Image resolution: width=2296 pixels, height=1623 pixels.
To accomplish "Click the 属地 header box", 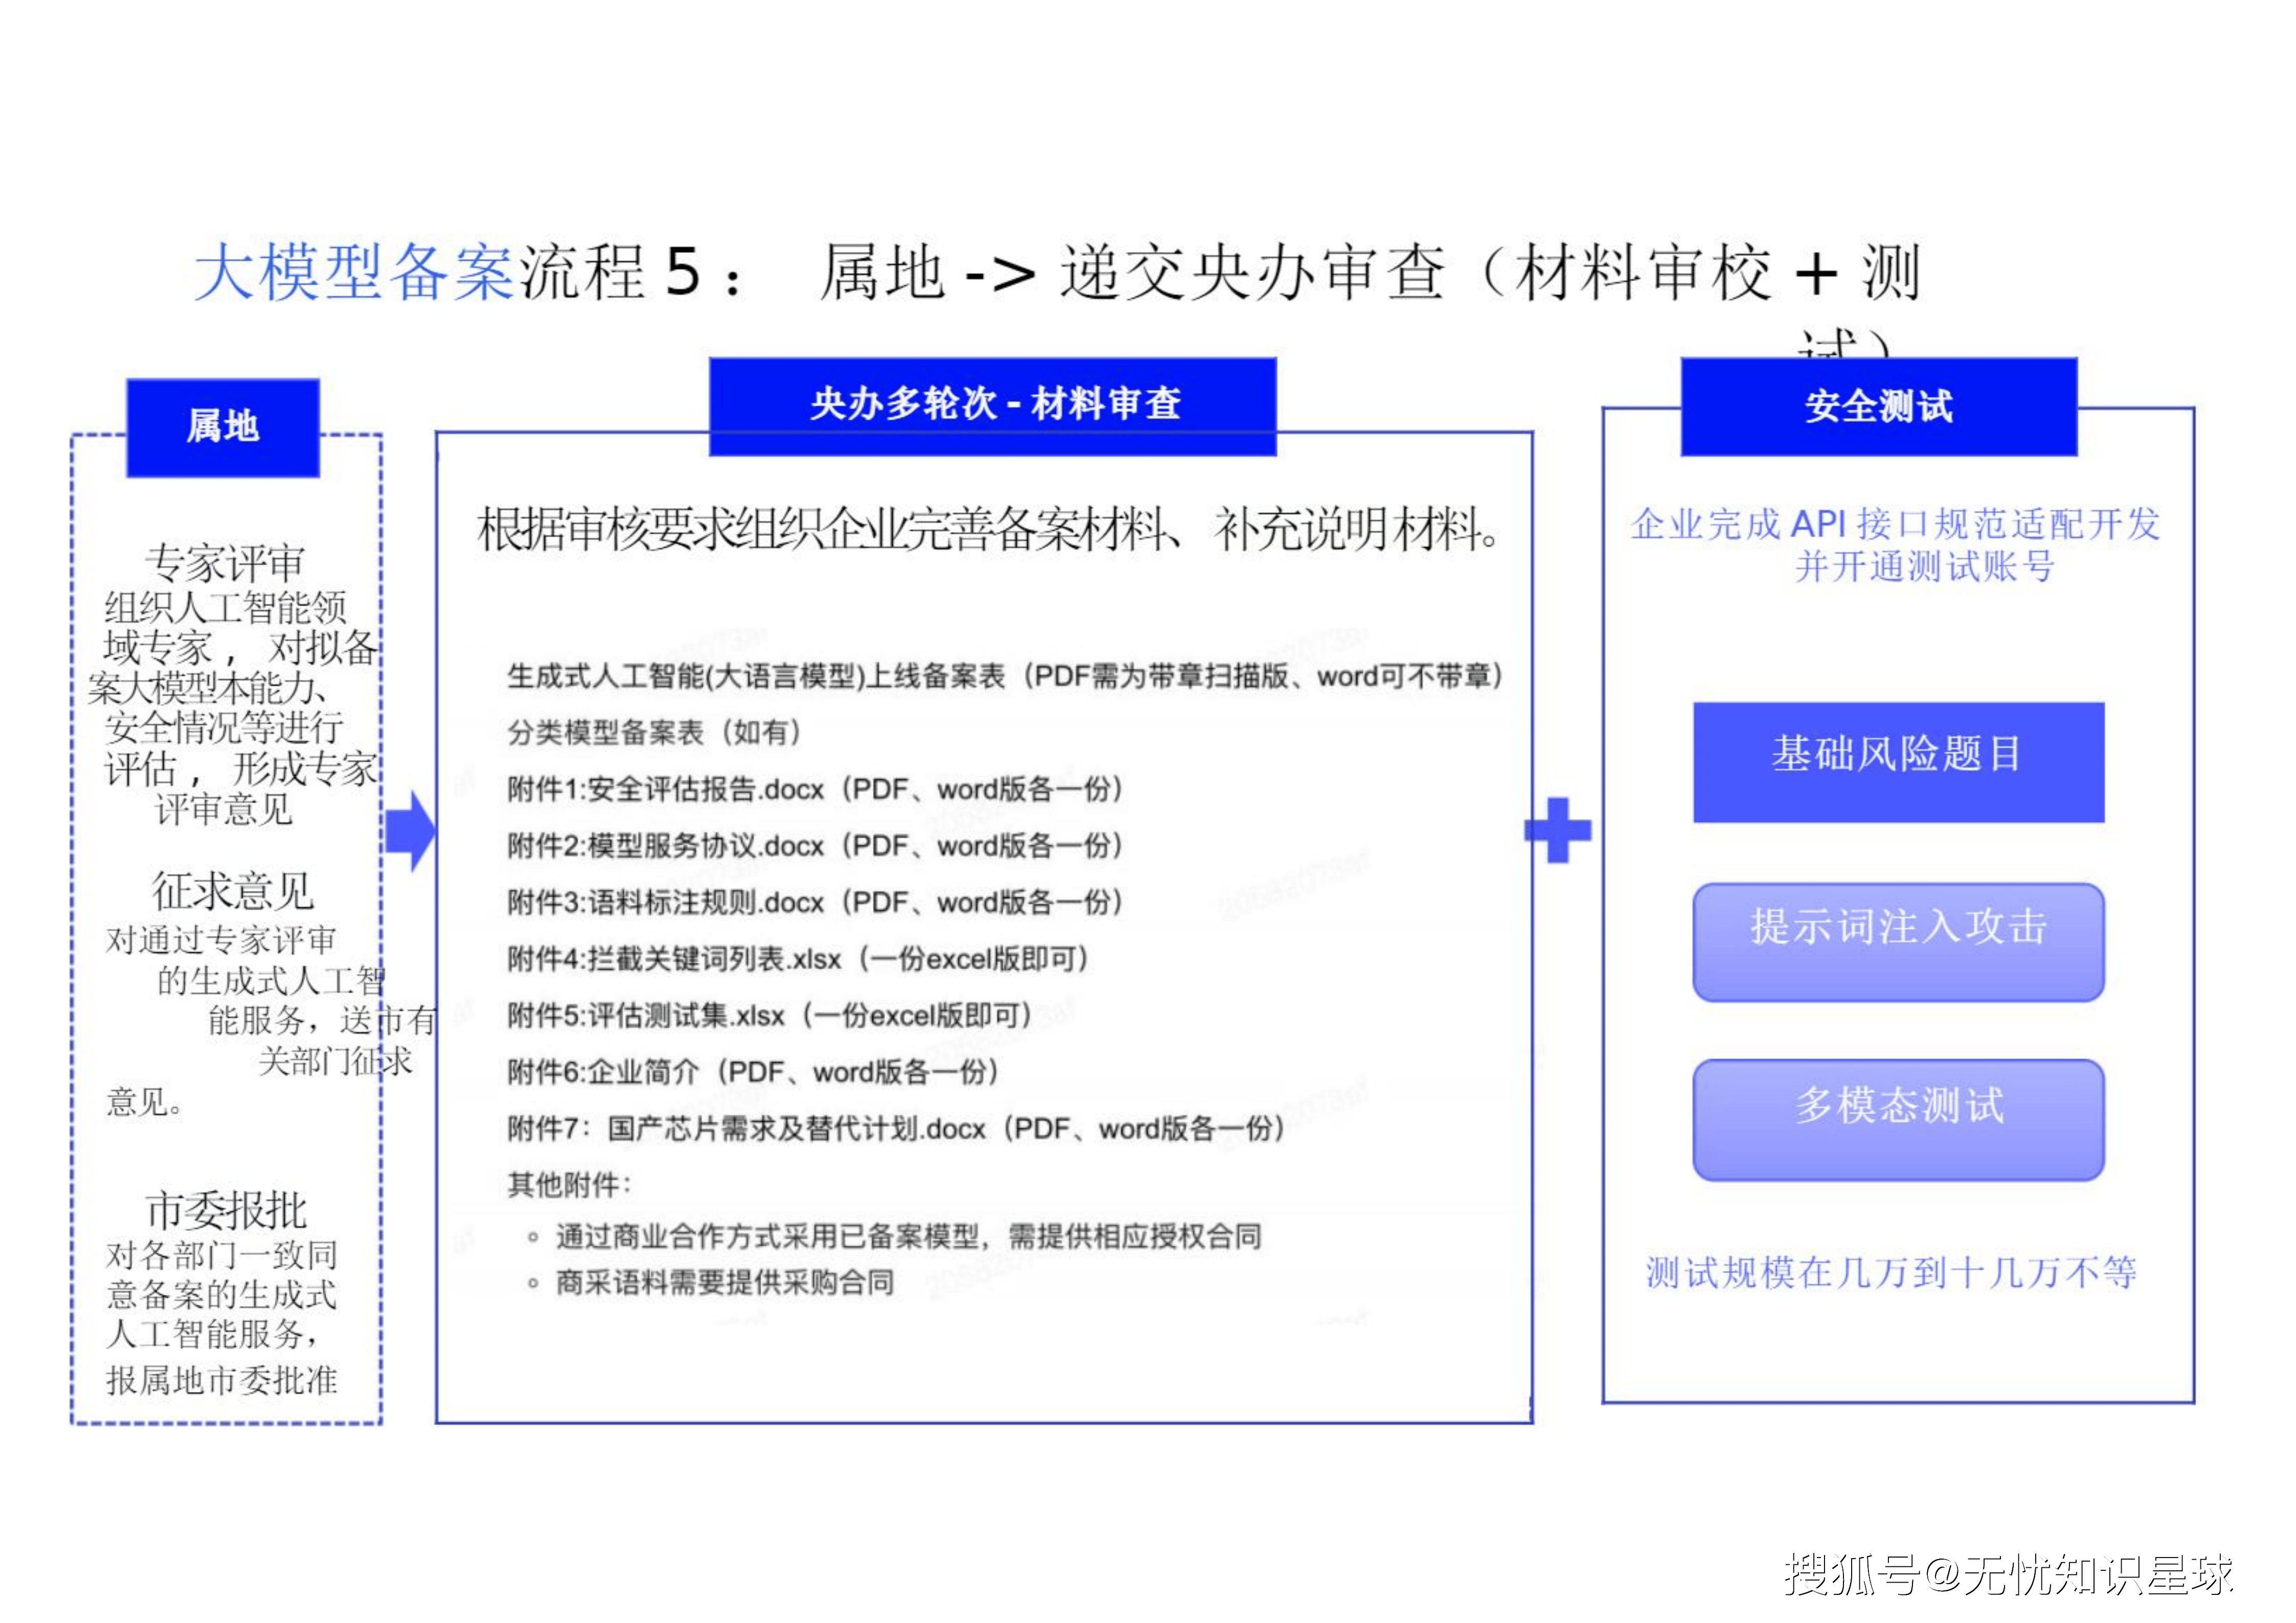I will [223, 427].
